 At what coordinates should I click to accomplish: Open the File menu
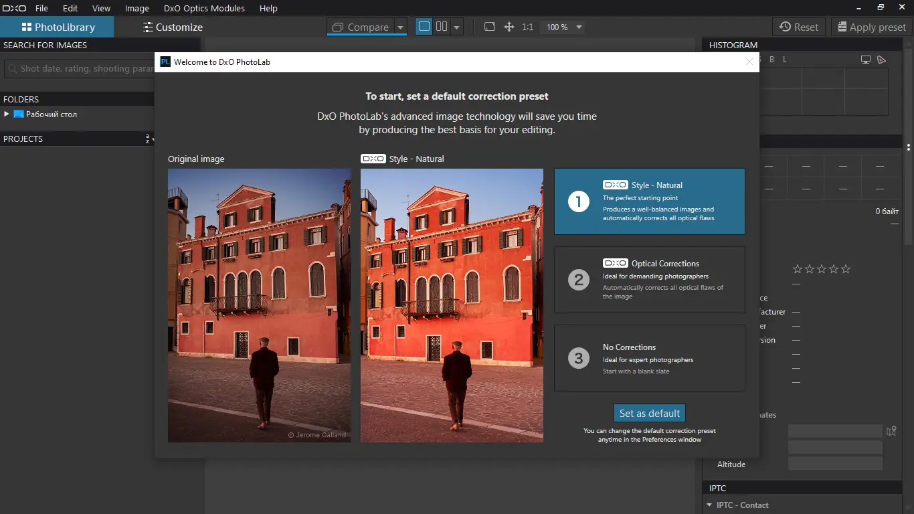tap(41, 9)
